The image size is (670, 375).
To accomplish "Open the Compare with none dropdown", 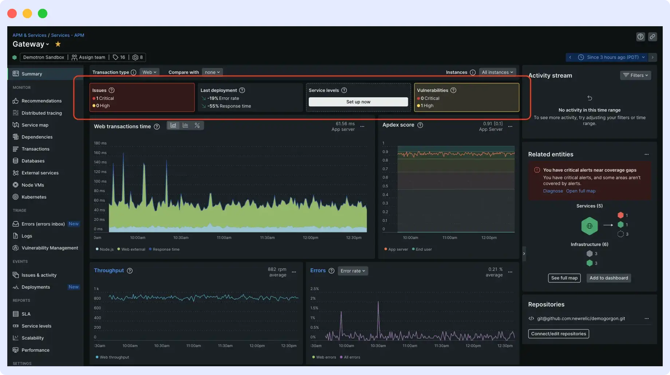I will point(212,72).
